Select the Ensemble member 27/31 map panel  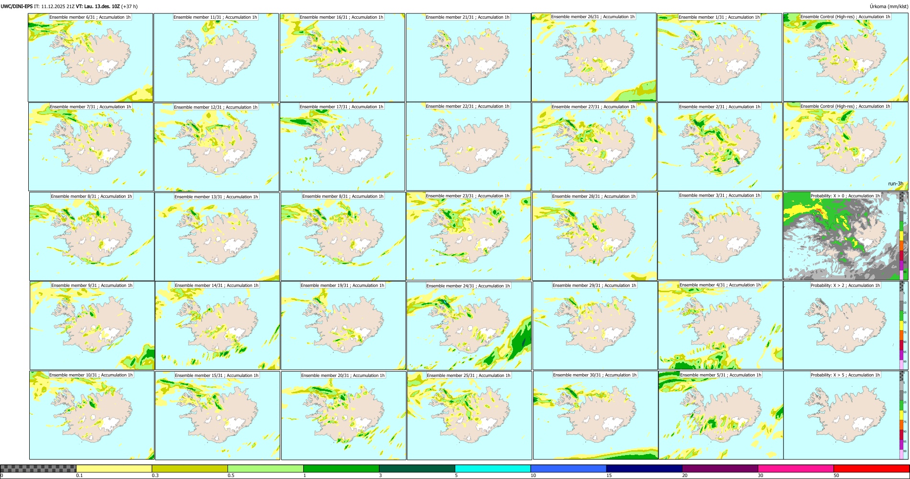tap(594, 147)
